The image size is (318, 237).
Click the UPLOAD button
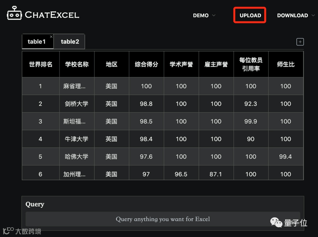250,15
